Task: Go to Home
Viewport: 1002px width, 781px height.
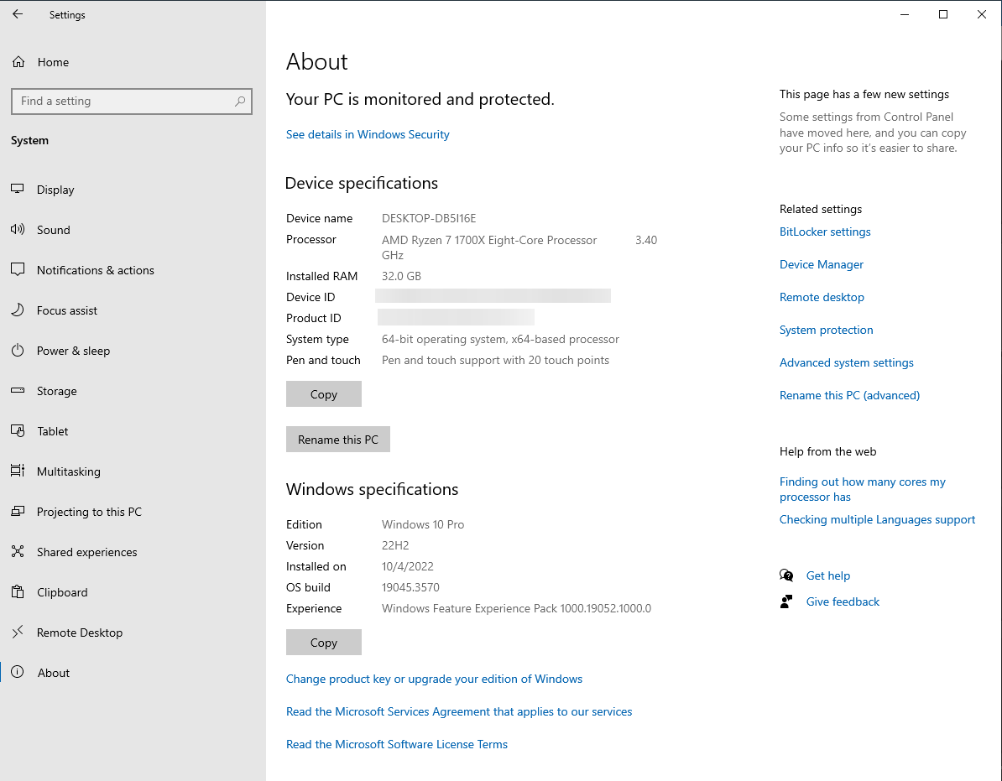Action: [133, 62]
